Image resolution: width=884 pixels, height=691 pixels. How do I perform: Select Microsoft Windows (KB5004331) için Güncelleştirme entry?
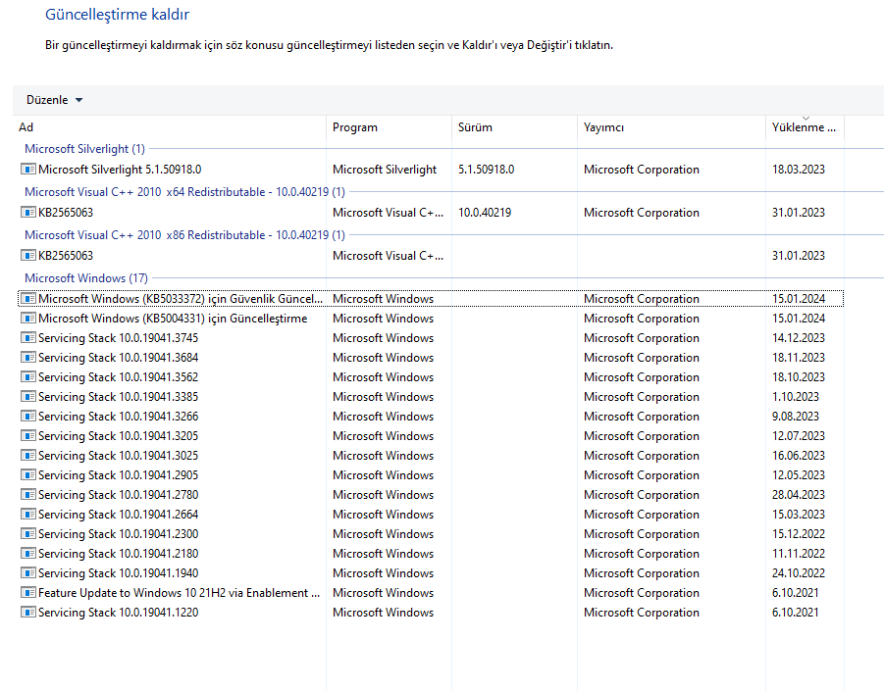(x=173, y=319)
